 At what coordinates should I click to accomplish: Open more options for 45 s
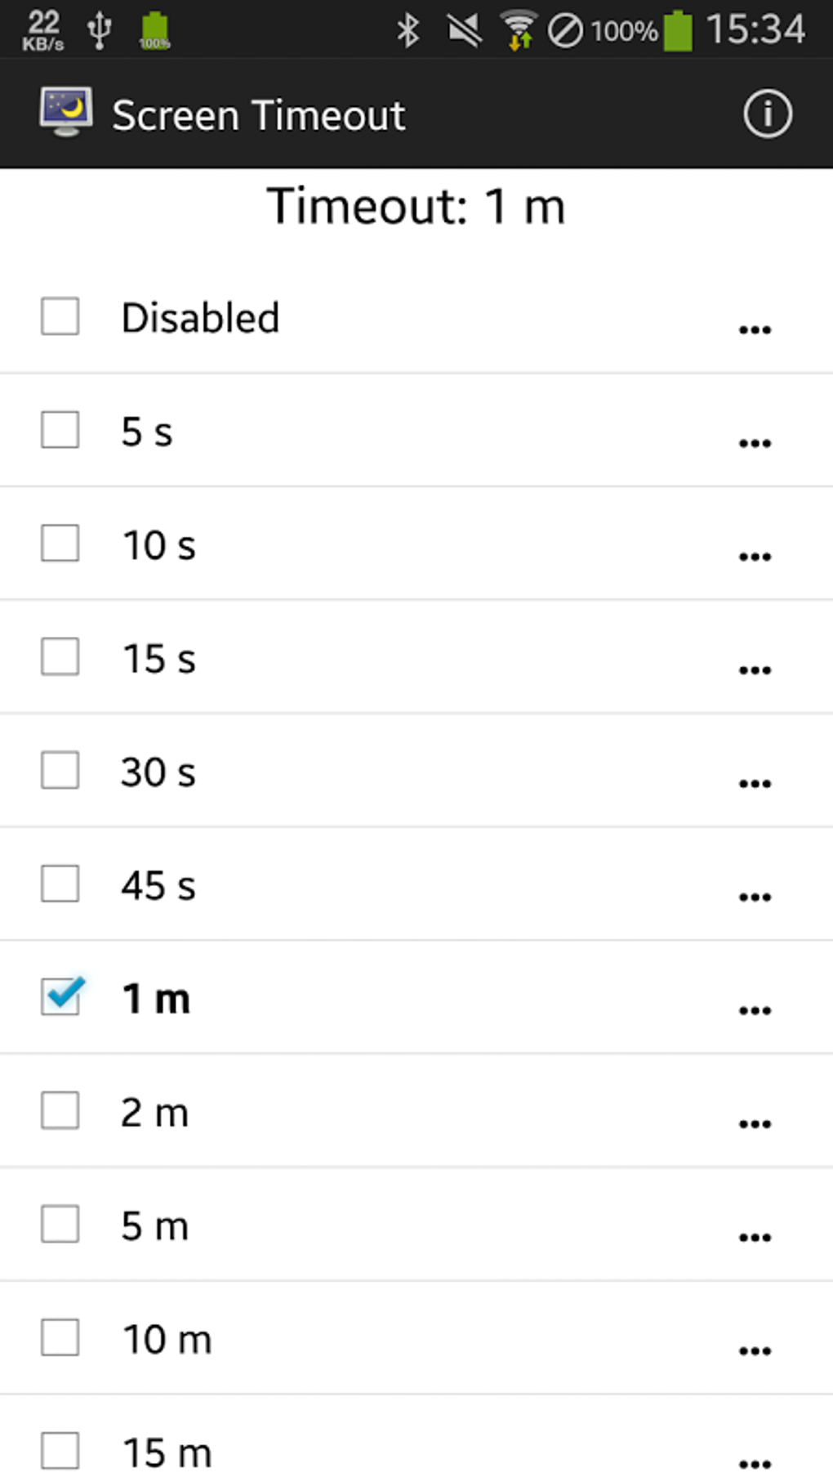[x=755, y=897]
